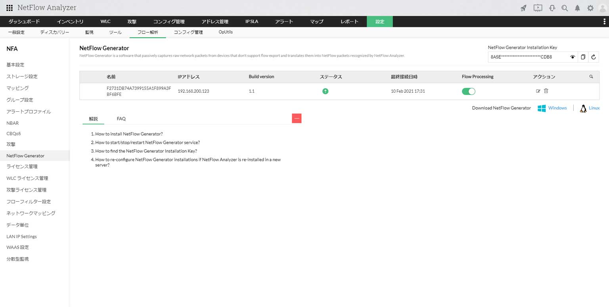609x307 pixels.
Task: Edit the F2731DB74A generator entry
Action: click(538, 91)
